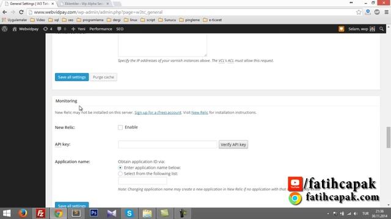This screenshot has width=391, height=219.
Task: Reload the page with refresh icon
Action: [x=21, y=12]
